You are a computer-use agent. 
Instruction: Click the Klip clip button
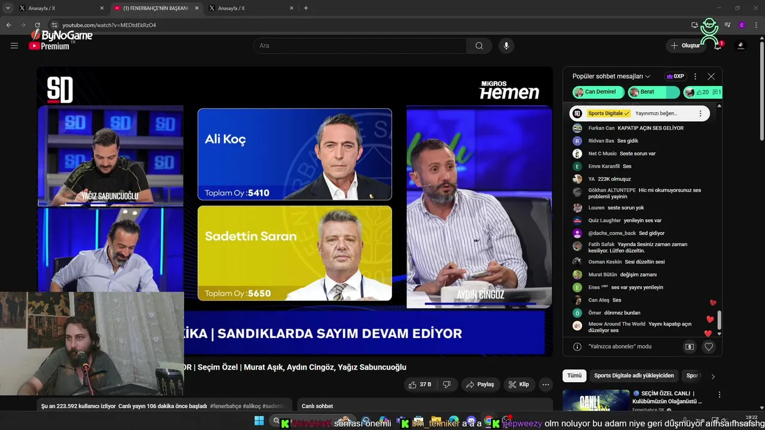(x=518, y=385)
